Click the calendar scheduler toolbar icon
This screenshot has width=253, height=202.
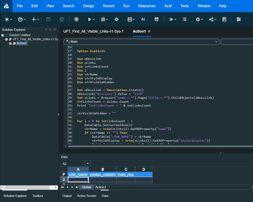point(130,19)
